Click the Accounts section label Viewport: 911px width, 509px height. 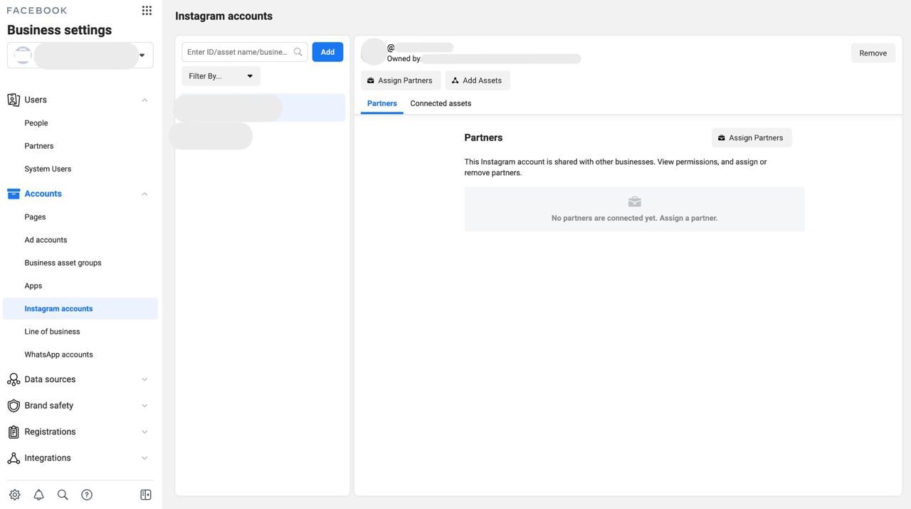[43, 194]
